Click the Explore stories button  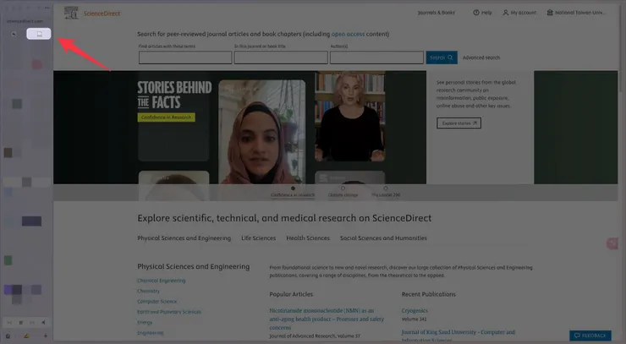click(459, 123)
